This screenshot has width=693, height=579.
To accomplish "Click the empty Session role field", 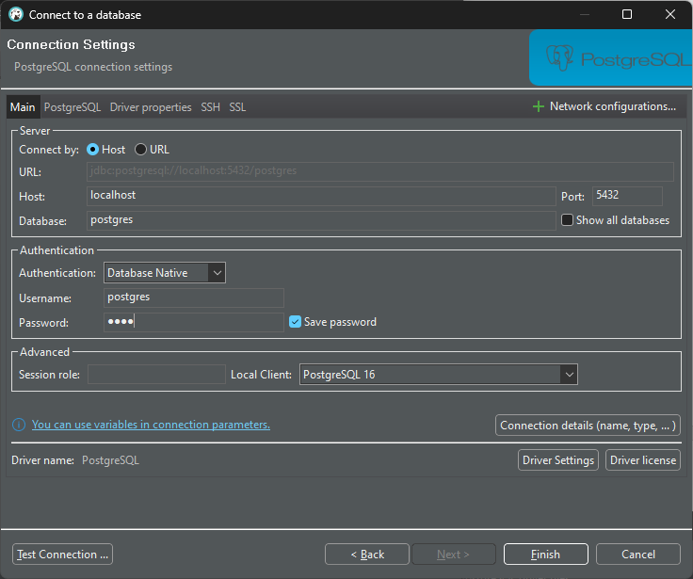I will [156, 375].
